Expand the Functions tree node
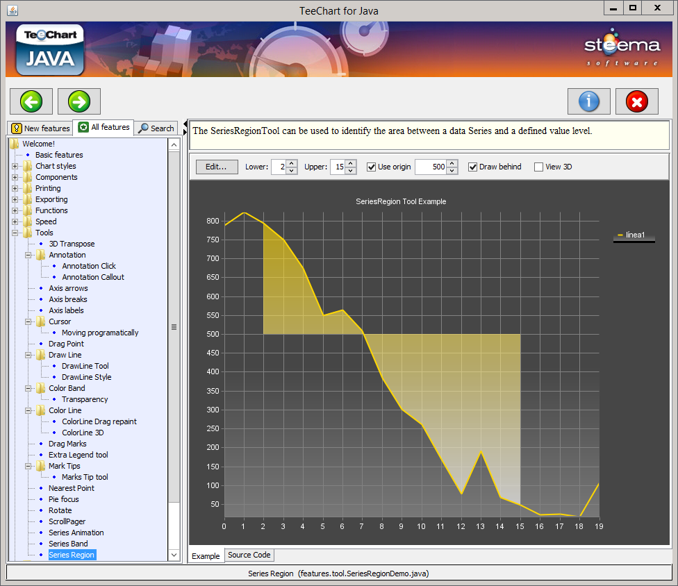 pos(15,210)
